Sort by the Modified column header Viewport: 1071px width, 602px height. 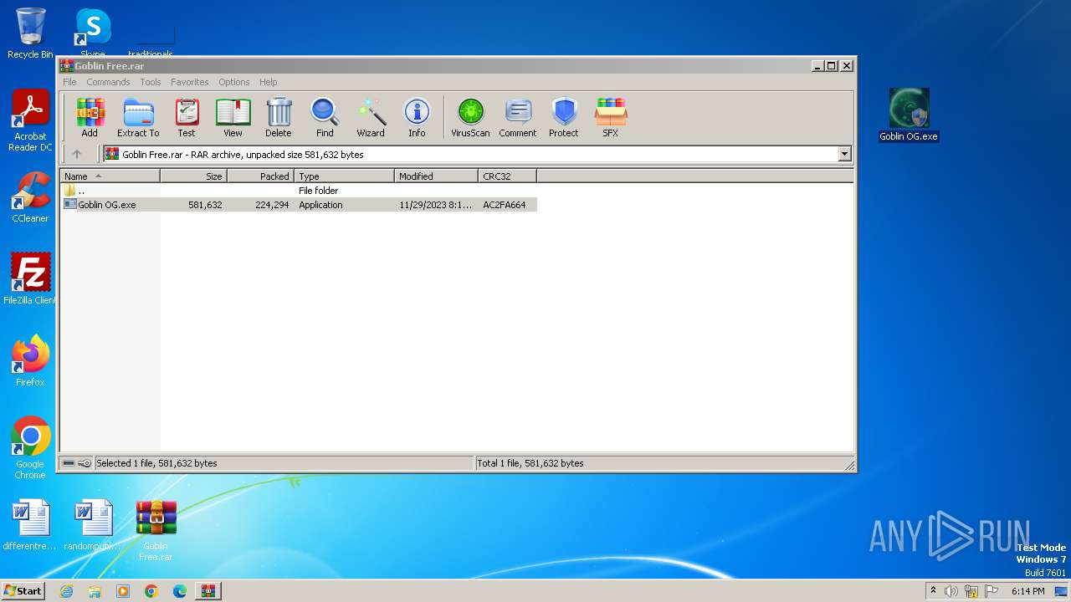436,176
